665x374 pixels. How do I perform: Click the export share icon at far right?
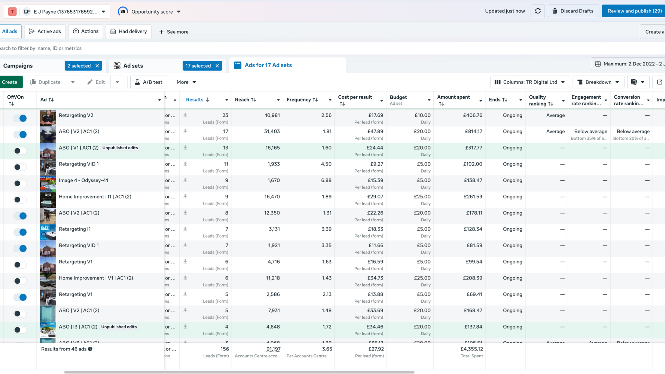659,82
